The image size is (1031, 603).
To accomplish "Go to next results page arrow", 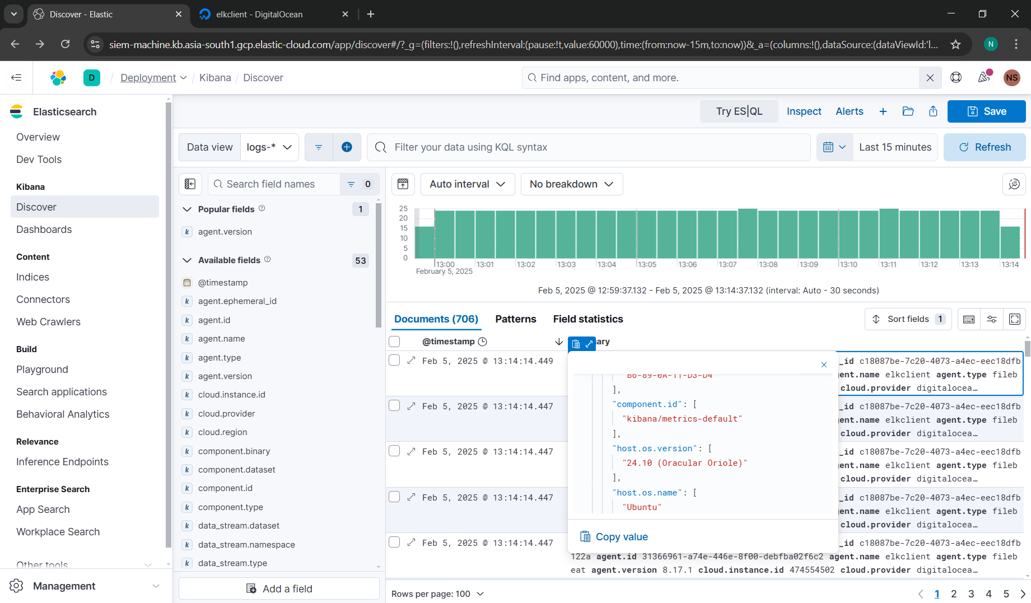I will coord(1023,594).
